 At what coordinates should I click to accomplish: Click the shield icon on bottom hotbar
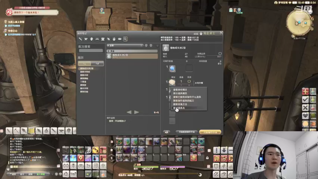217,166
